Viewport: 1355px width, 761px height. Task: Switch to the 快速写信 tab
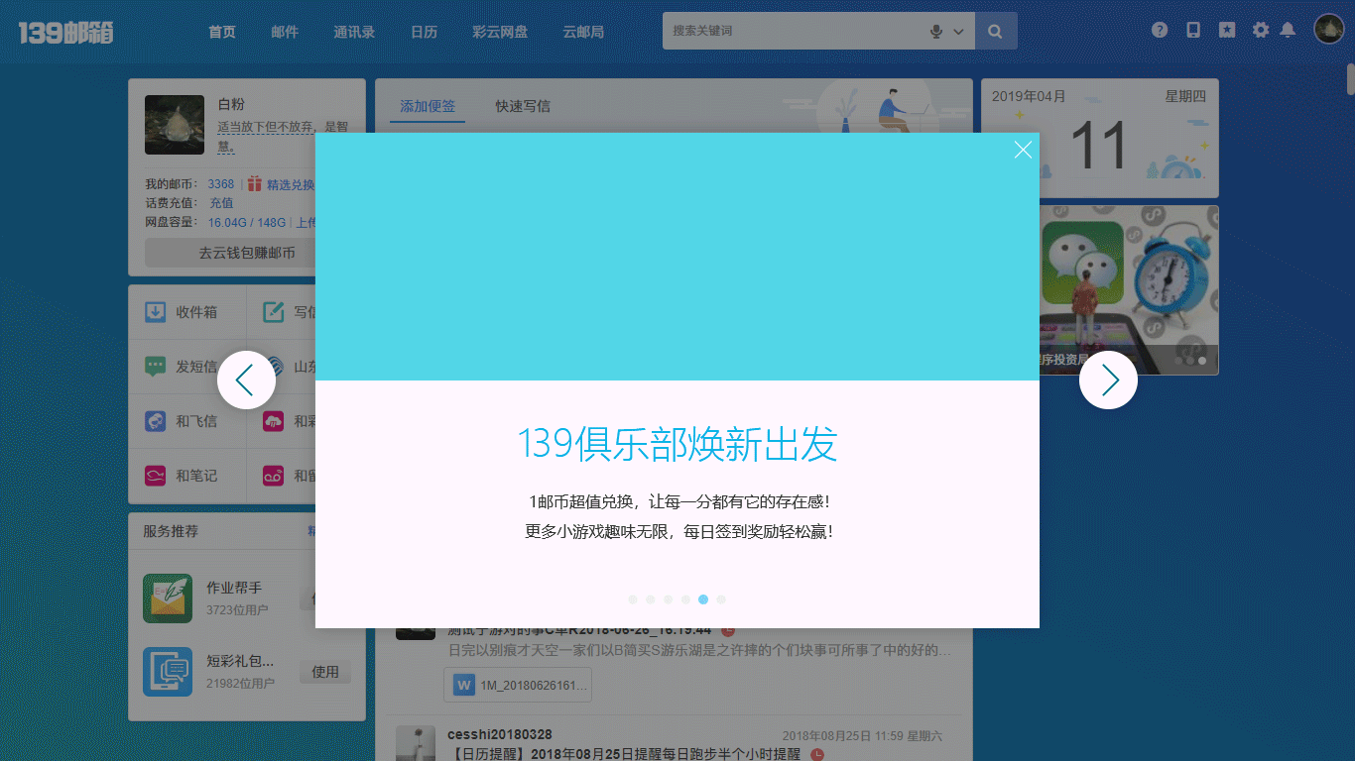tap(523, 105)
